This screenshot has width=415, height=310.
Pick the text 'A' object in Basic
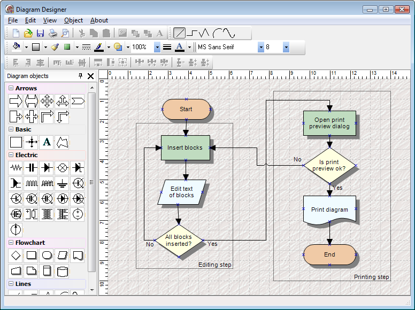pyautogui.click(x=47, y=142)
